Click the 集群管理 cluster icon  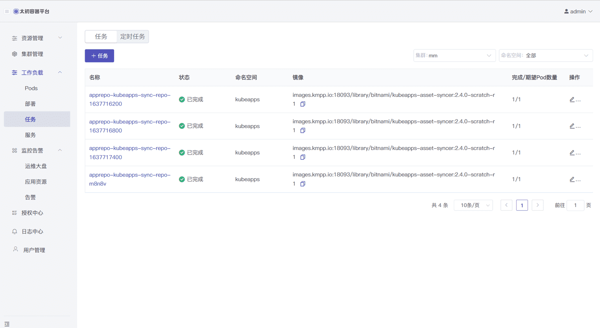click(x=15, y=54)
